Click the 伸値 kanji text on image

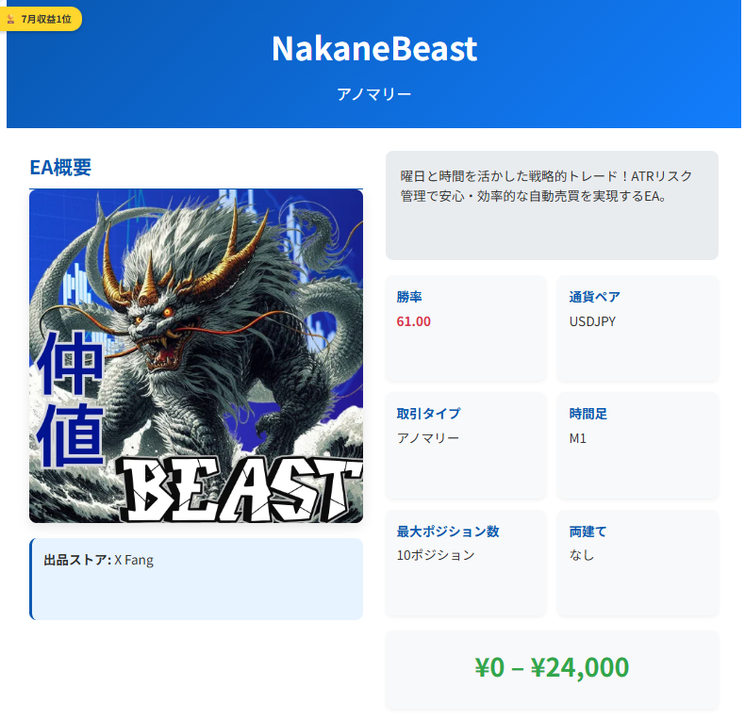(x=70, y=399)
